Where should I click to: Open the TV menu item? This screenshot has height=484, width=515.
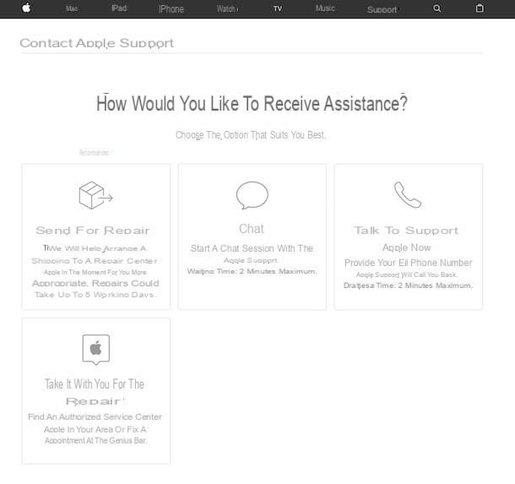(278, 9)
